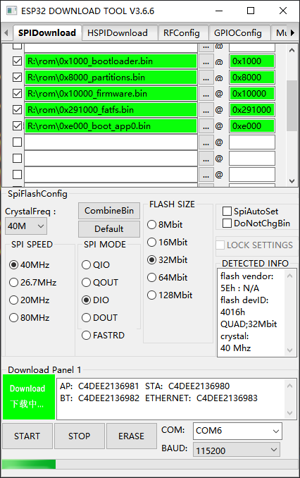Click the 0x291000 address field
The height and width of the screenshot is (478, 300).
point(252,110)
